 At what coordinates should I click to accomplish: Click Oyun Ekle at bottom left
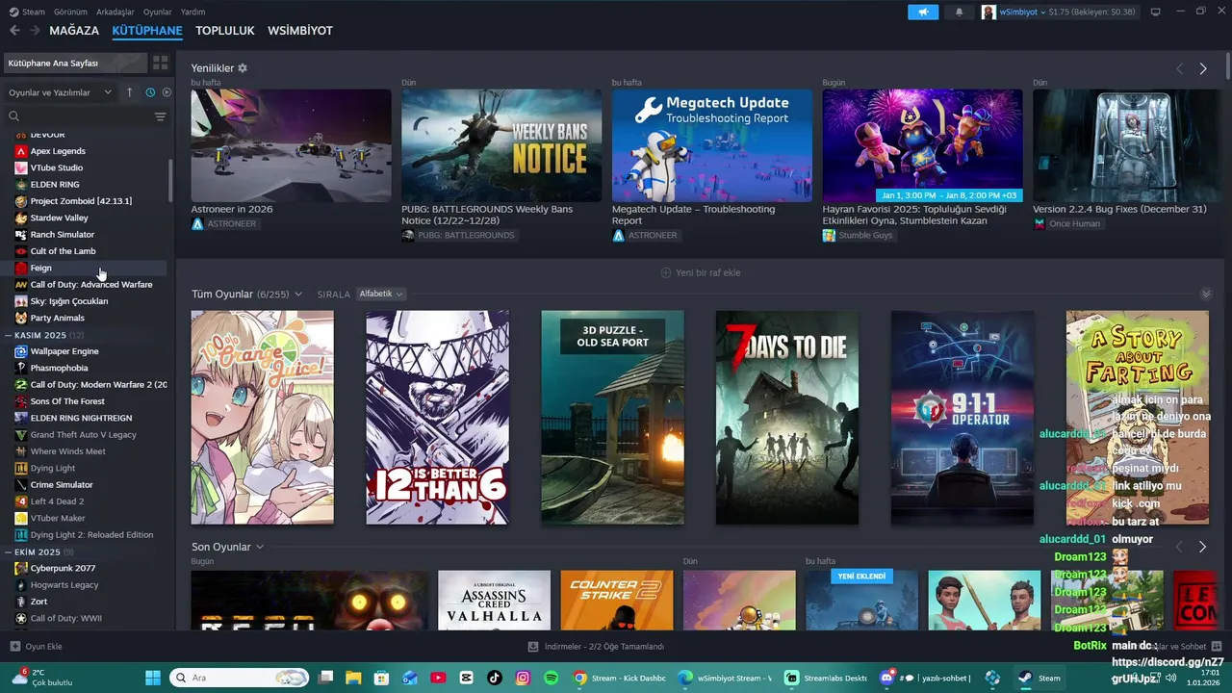[x=36, y=647]
